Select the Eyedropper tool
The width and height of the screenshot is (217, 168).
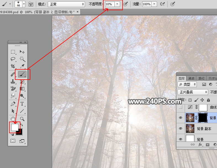pos(22,66)
